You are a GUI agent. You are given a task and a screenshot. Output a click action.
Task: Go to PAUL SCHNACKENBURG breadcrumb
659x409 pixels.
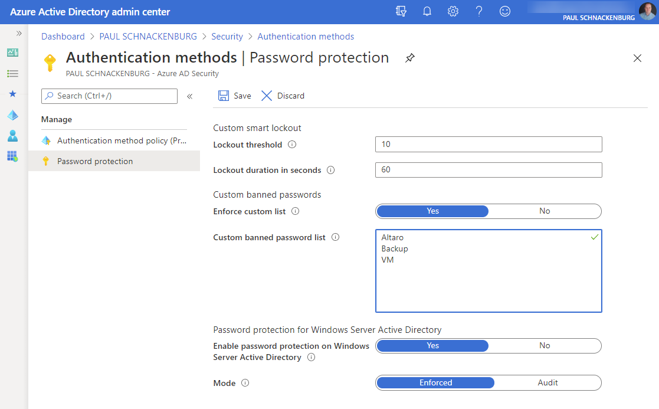(148, 37)
